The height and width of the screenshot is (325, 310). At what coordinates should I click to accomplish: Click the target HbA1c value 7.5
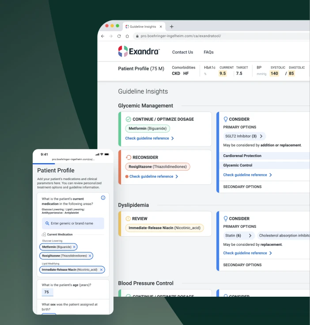coord(239,73)
